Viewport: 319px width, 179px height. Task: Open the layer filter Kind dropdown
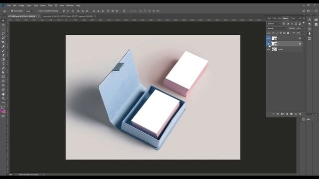[274, 24]
